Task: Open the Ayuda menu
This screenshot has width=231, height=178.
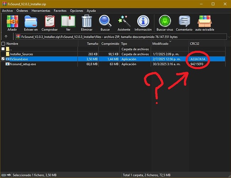Action: coord(91,11)
